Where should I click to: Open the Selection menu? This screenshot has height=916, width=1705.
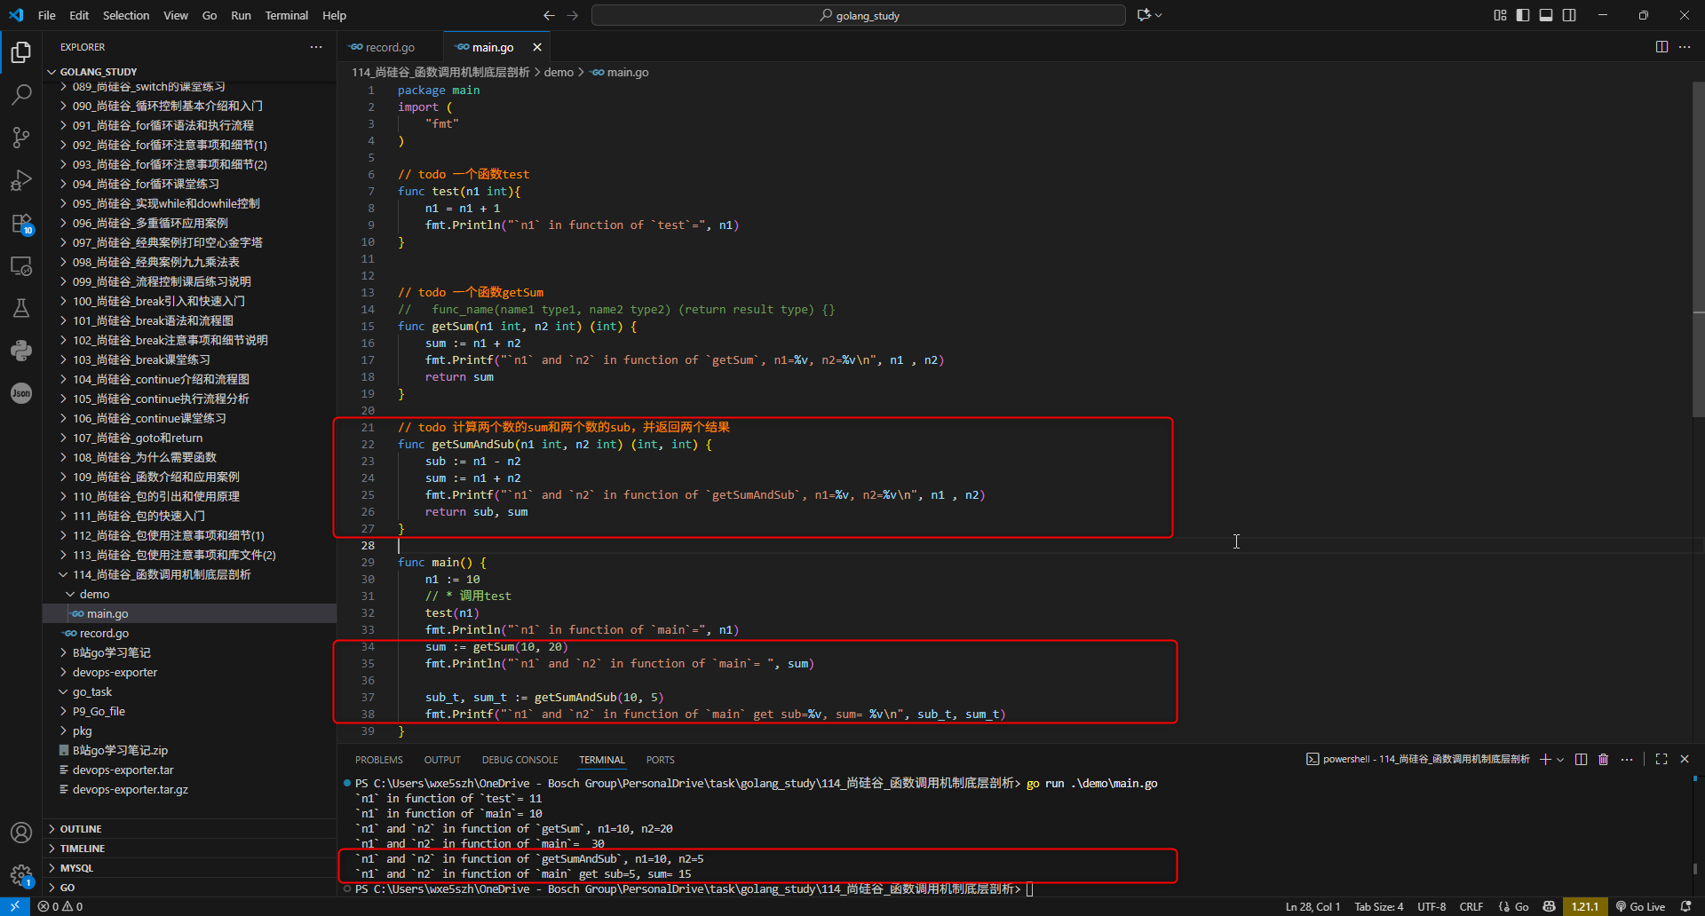[126, 15]
